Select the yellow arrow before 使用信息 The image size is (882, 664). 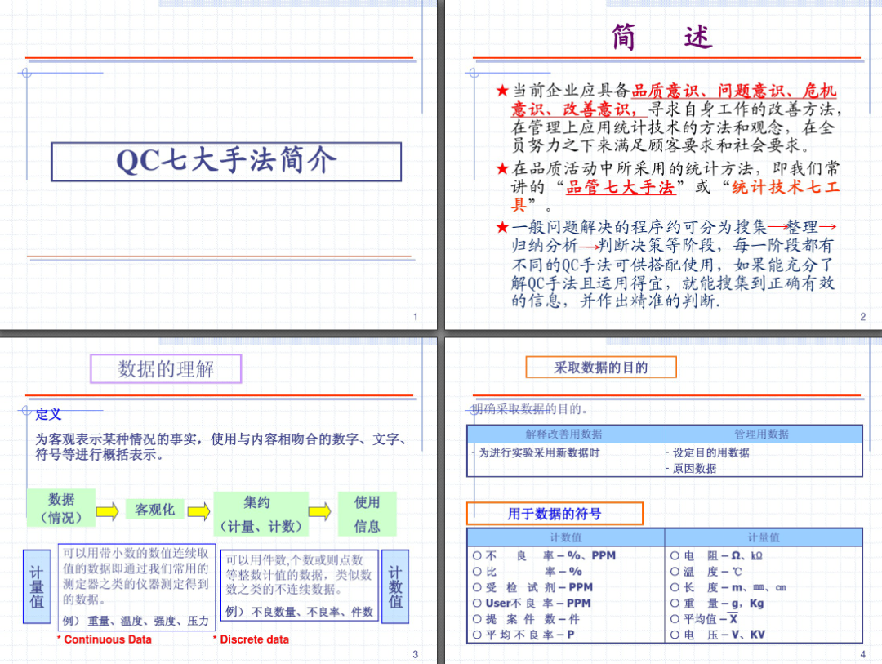321,510
